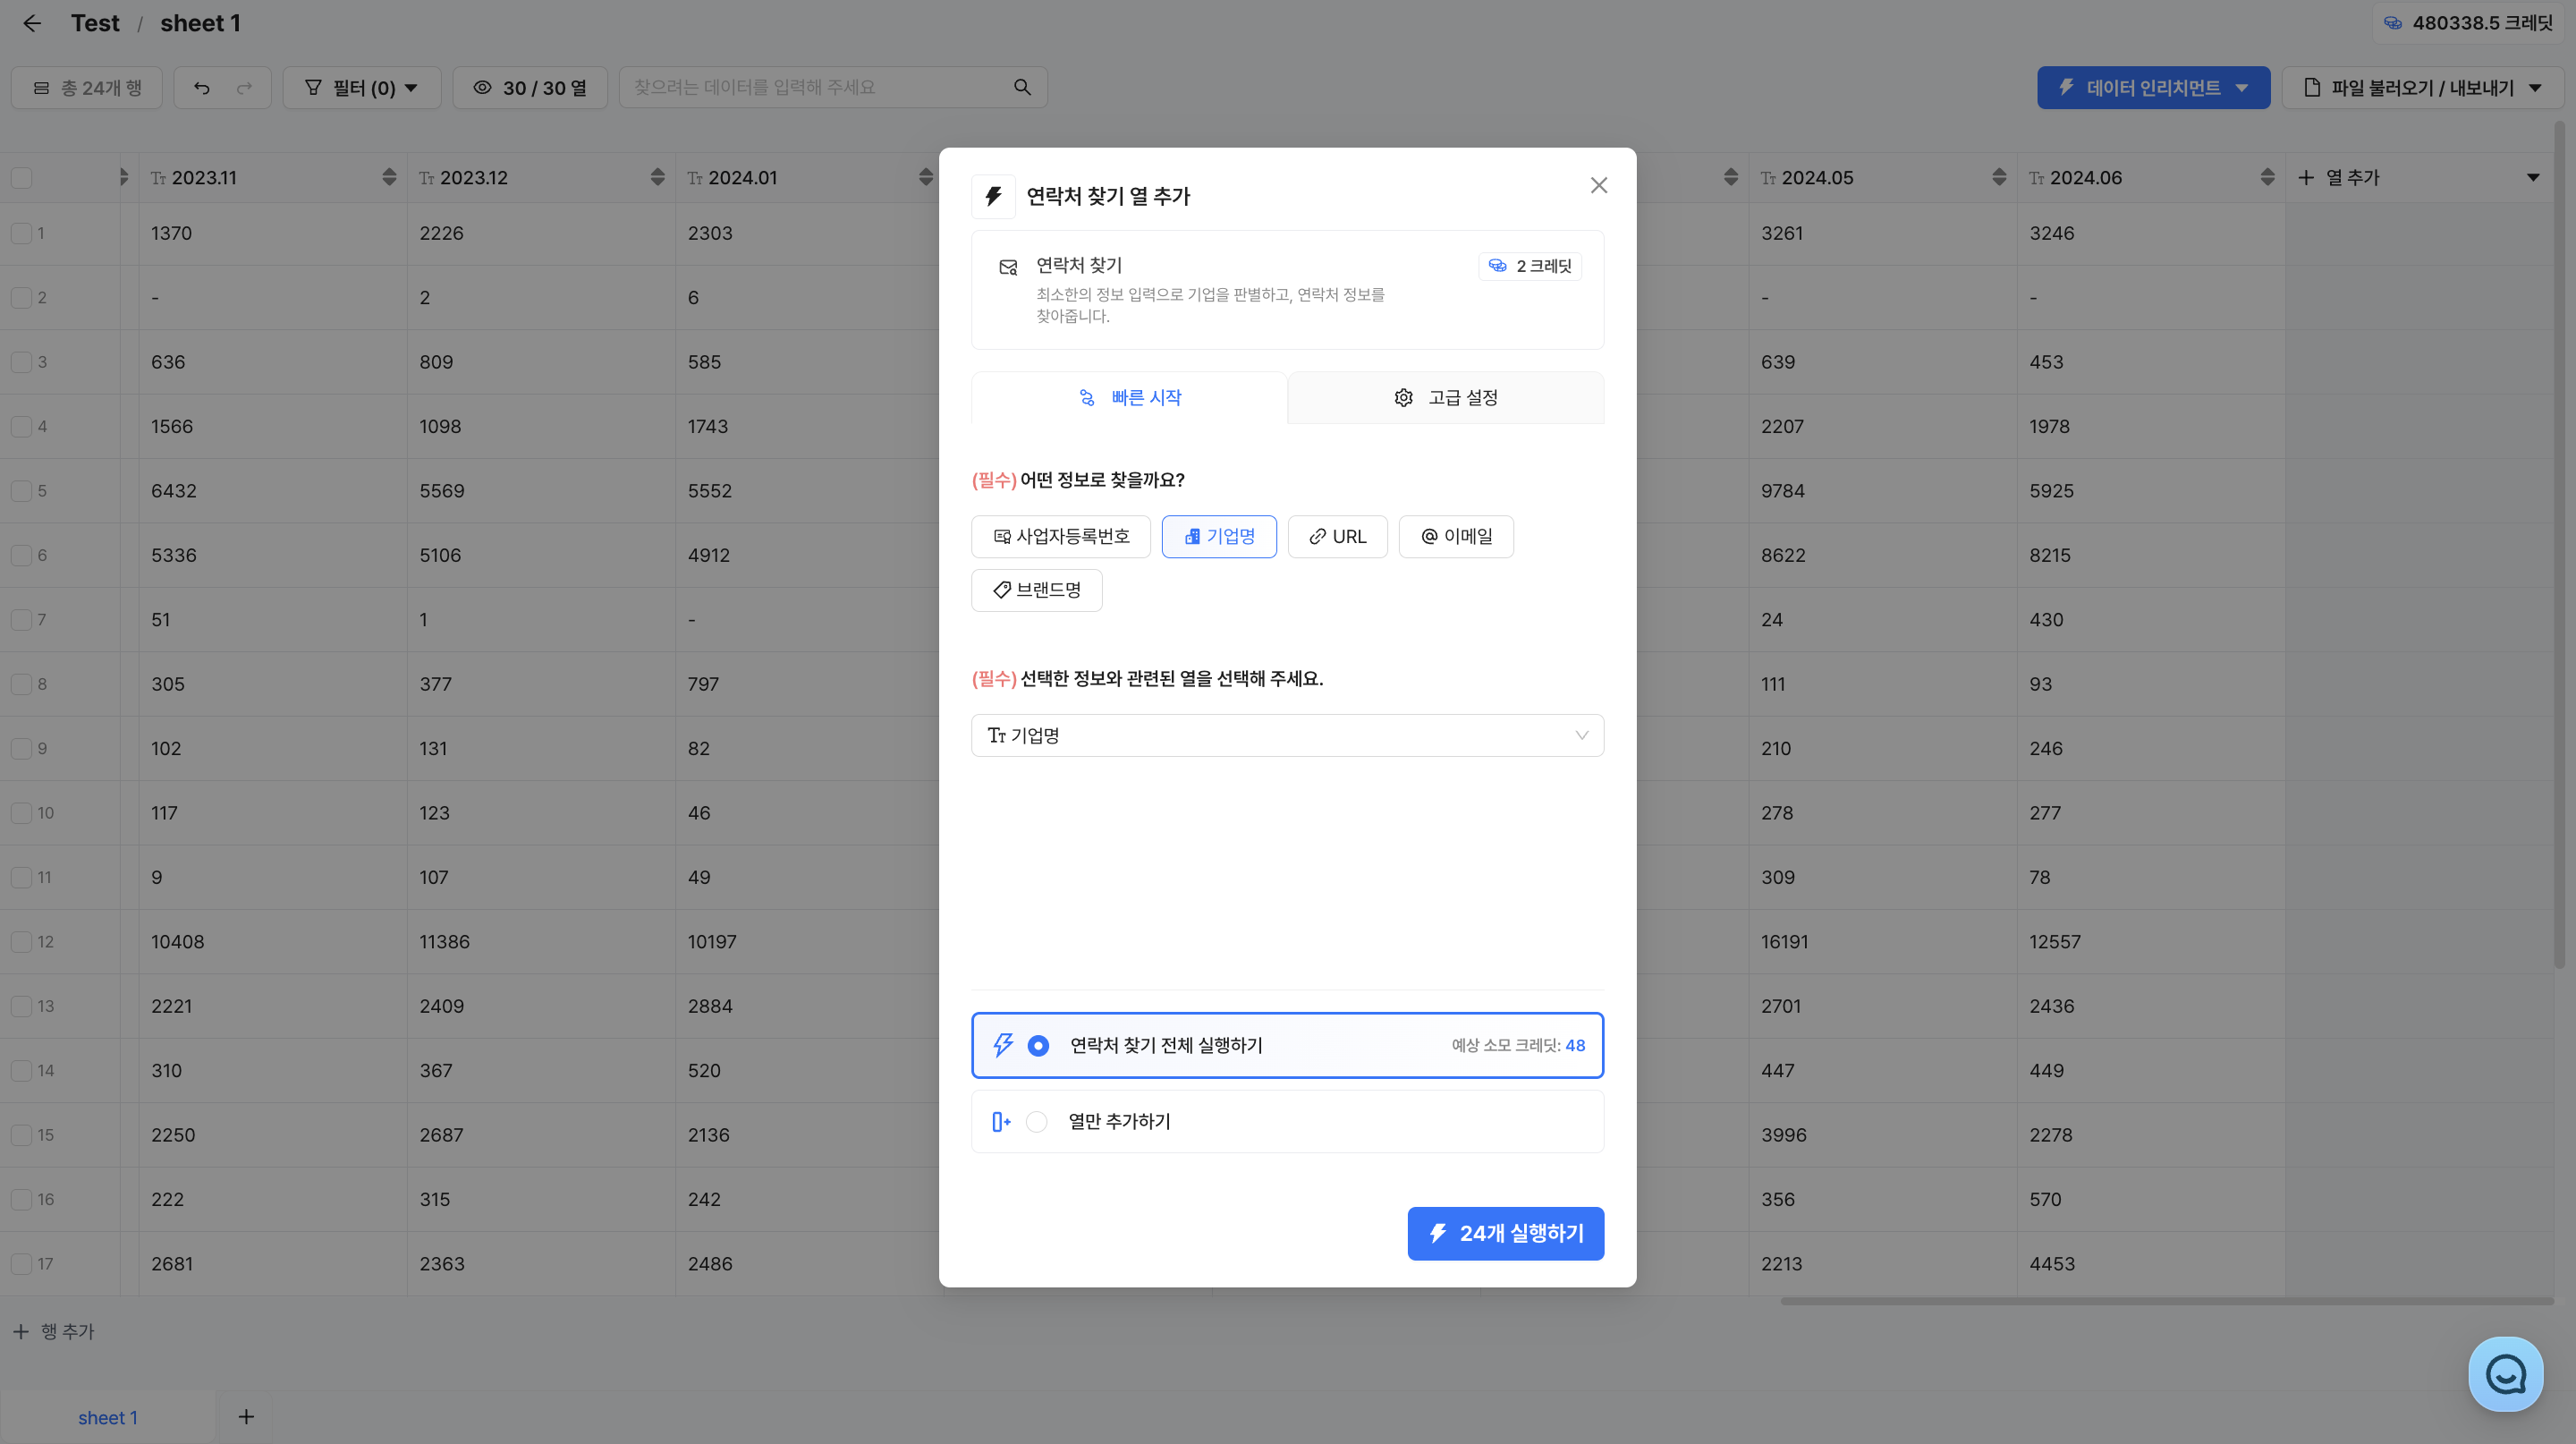This screenshot has width=2576, height=1444.
Task: Click the 24개 실행하기 button
Action: click(1505, 1233)
